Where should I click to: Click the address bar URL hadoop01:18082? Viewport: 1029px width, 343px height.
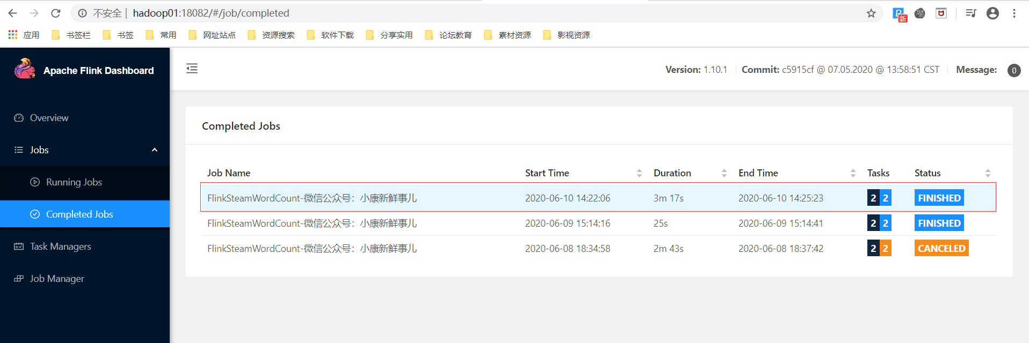211,13
